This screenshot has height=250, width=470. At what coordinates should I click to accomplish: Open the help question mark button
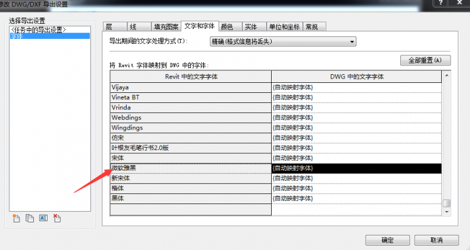tap(441, 3)
